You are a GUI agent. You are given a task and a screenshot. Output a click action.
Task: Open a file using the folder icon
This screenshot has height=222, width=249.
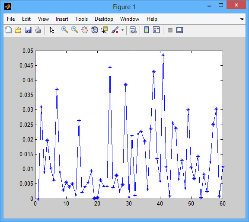point(18,30)
